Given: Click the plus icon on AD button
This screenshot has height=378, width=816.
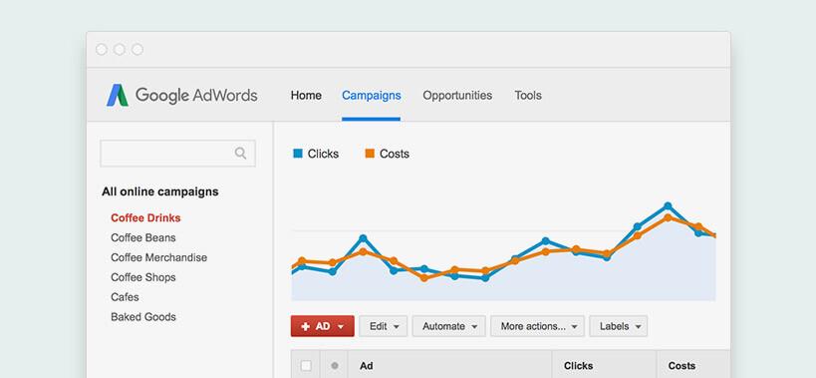Looking at the screenshot, I should (x=306, y=326).
